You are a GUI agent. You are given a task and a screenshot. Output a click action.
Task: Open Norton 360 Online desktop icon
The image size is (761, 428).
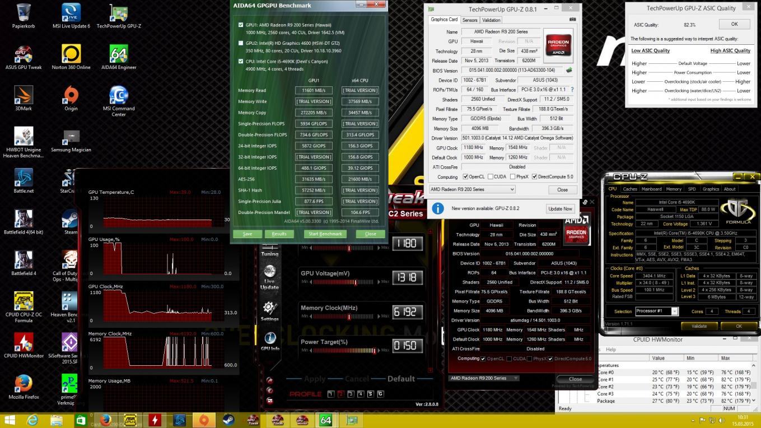71,57
